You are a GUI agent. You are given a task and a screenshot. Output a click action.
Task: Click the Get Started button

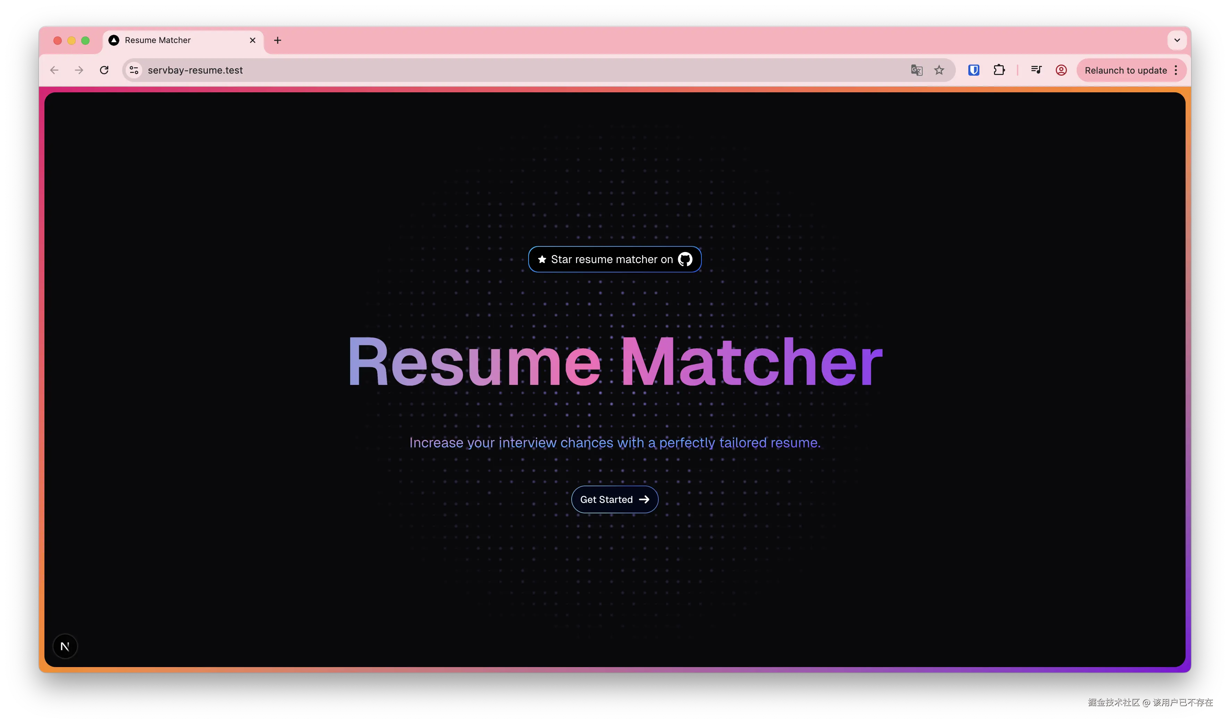tap(615, 499)
